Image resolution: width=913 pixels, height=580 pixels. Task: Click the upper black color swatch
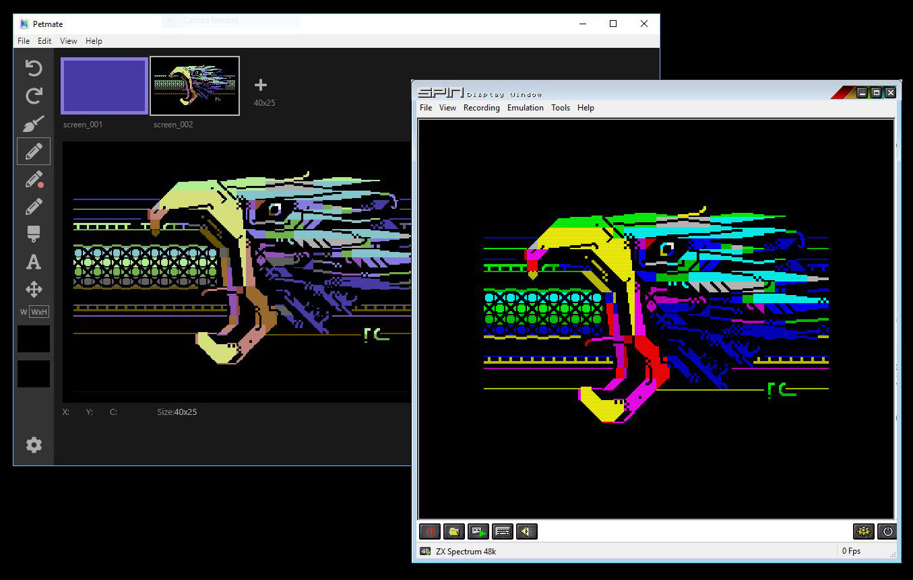point(34,339)
